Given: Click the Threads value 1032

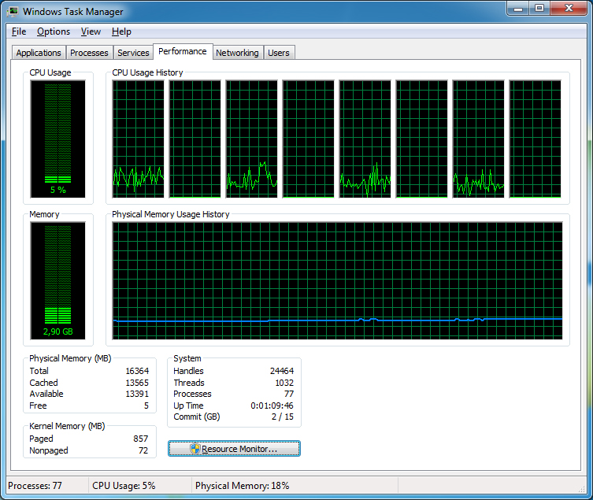Looking at the screenshot, I should click(284, 383).
